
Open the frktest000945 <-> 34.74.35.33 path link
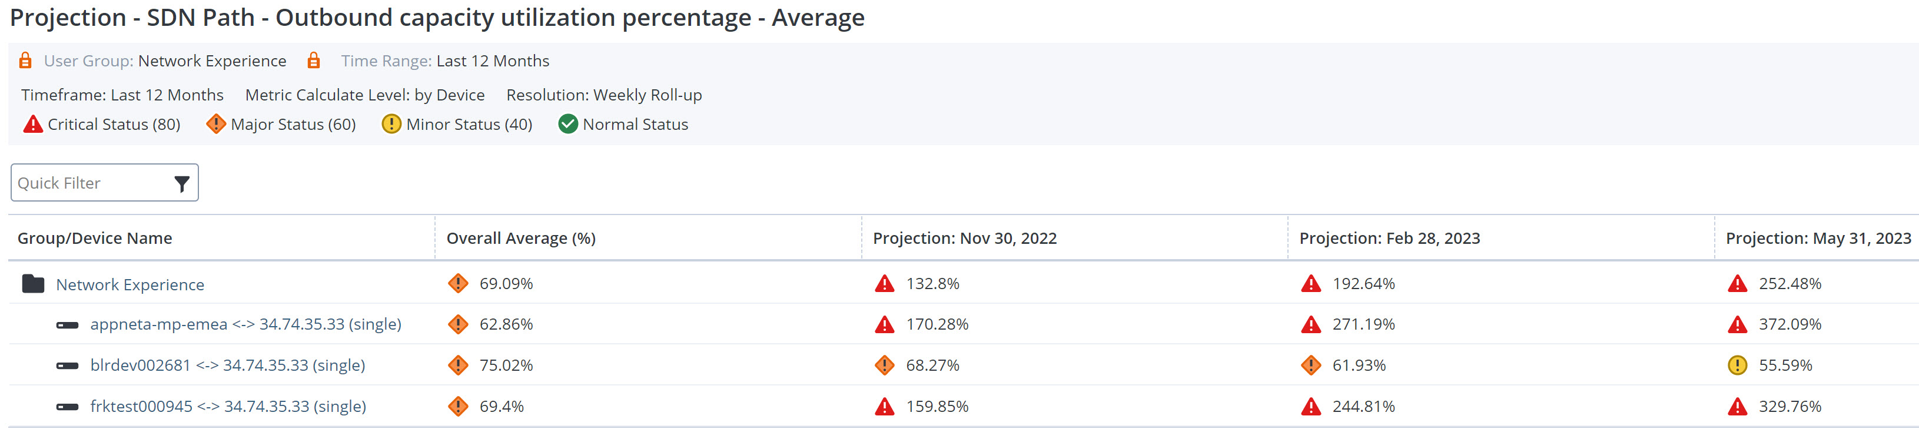(228, 406)
